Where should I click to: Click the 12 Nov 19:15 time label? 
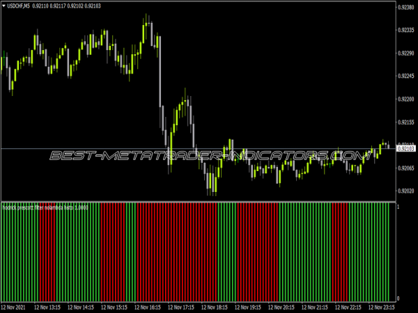click(x=249, y=306)
